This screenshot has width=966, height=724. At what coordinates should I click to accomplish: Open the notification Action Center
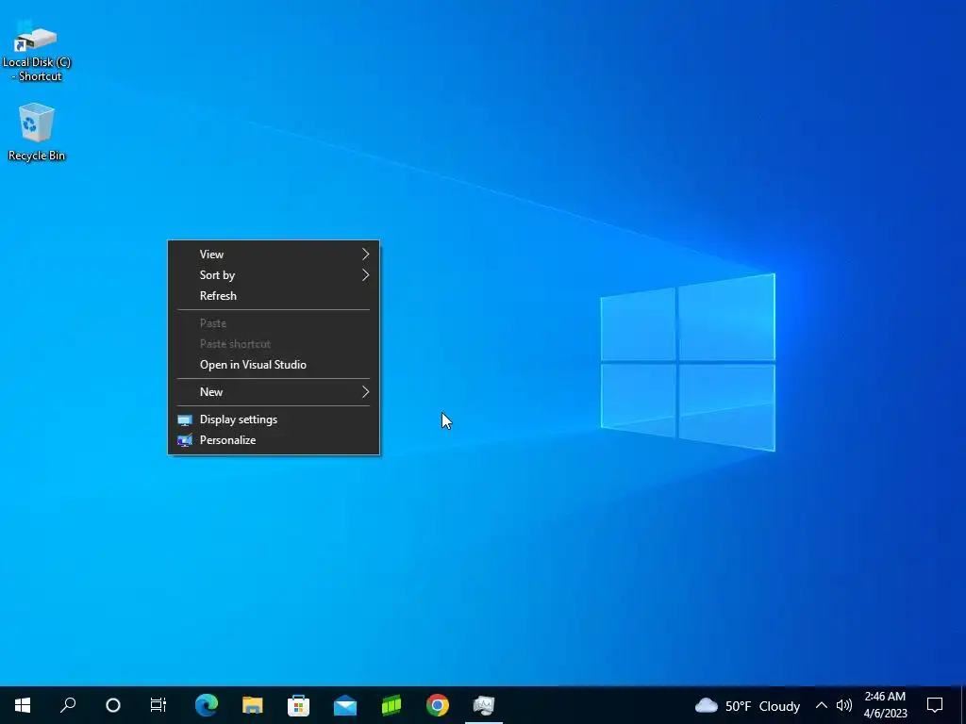coord(935,705)
